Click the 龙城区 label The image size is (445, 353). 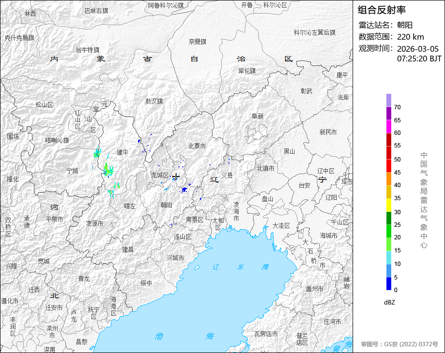[160, 175]
